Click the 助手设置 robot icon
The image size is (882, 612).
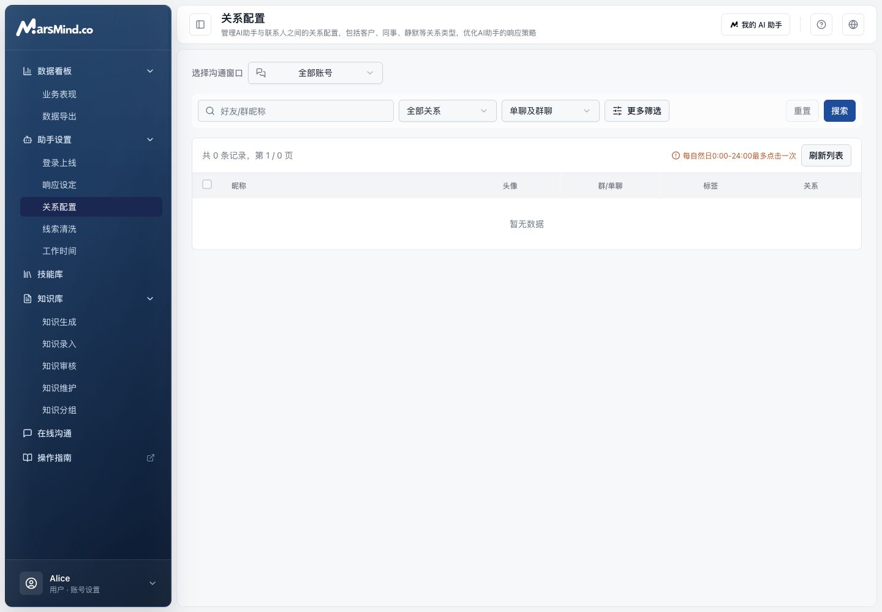pyautogui.click(x=28, y=140)
